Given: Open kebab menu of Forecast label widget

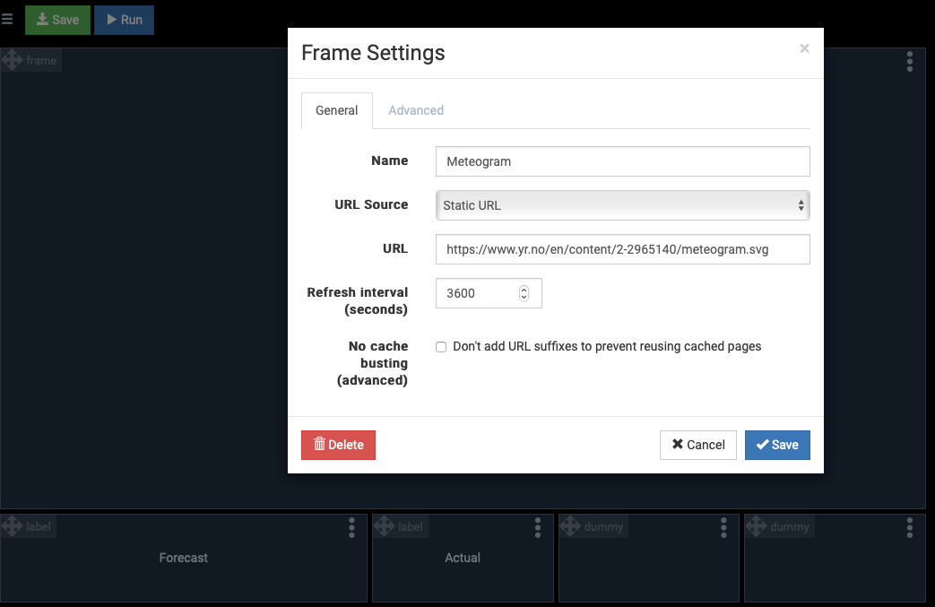Looking at the screenshot, I should click(351, 527).
